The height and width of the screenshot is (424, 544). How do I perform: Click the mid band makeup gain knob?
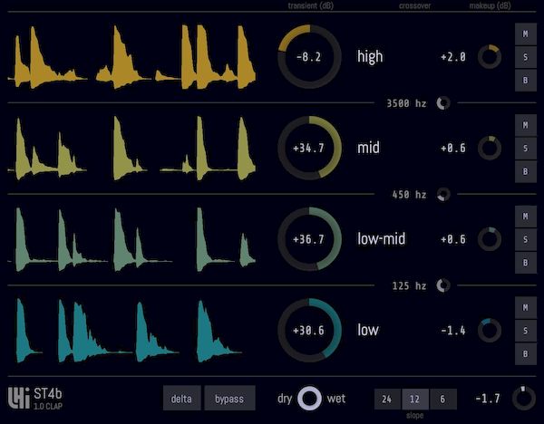pyautogui.click(x=490, y=148)
